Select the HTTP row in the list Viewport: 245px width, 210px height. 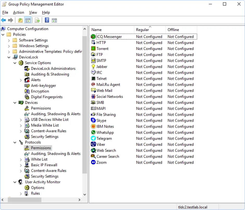144,42
